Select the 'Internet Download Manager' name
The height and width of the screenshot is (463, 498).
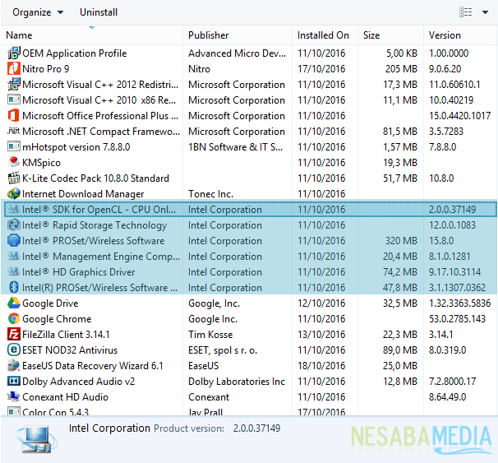click(83, 194)
